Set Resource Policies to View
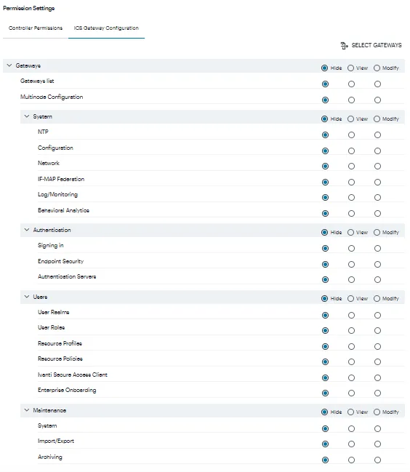 click(x=351, y=362)
